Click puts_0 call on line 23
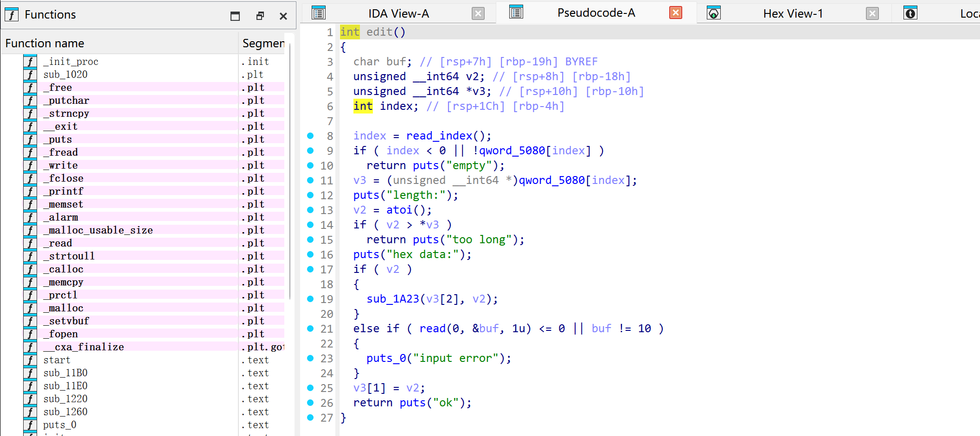980x436 pixels. [386, 358]
